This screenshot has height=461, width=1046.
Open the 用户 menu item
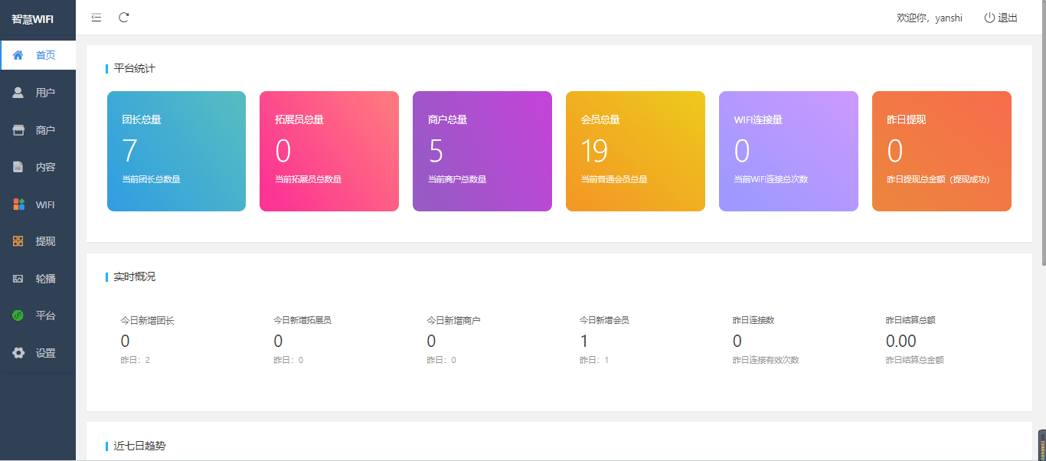click(x=38, y=92)
